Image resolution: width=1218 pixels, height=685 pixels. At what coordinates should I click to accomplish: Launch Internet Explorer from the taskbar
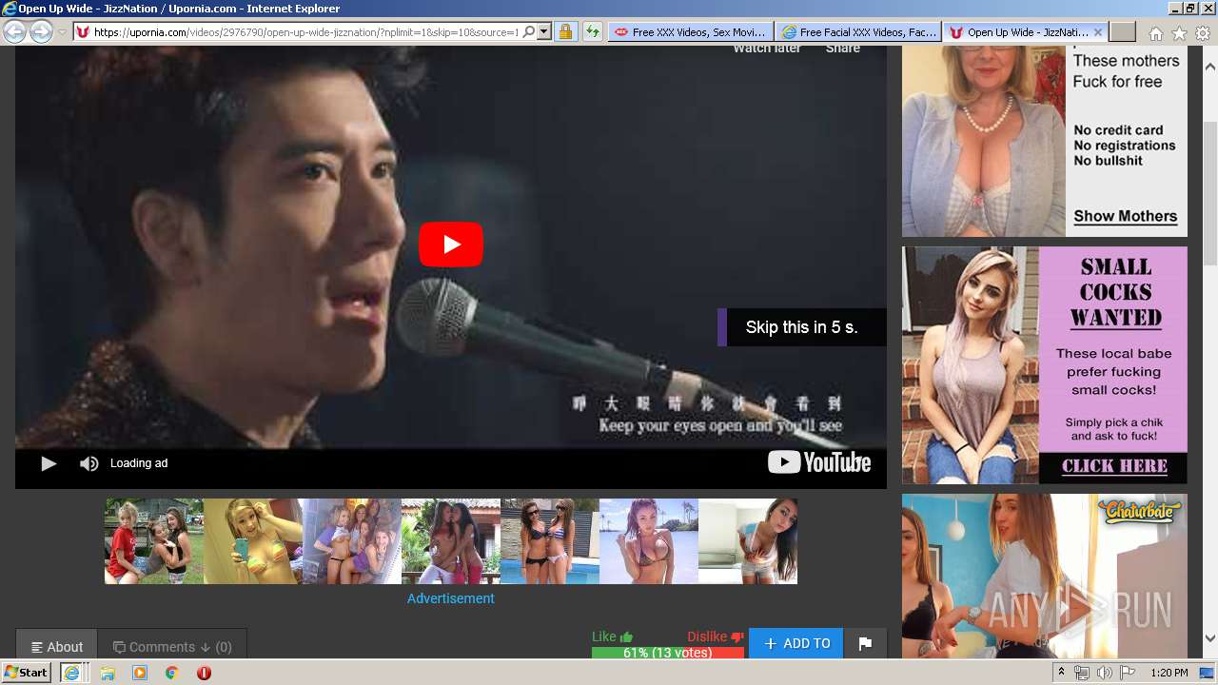coord(71,673)
